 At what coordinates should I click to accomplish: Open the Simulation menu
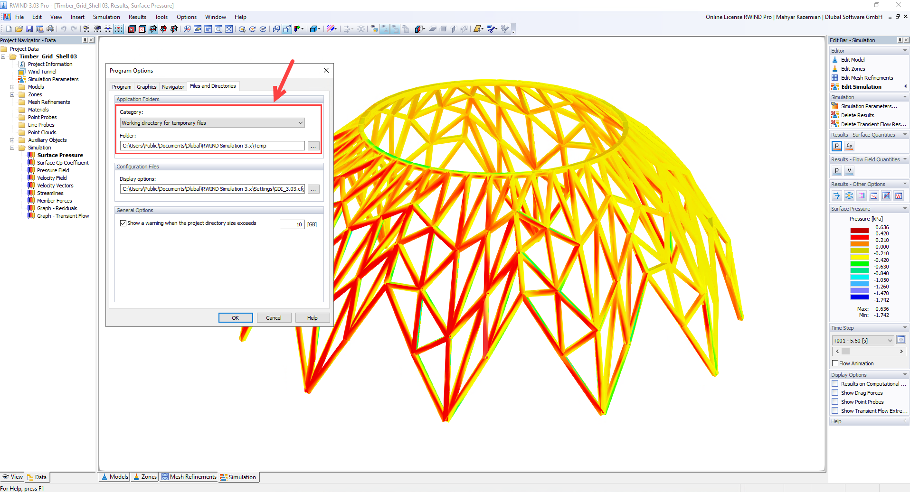pos(106,17)
